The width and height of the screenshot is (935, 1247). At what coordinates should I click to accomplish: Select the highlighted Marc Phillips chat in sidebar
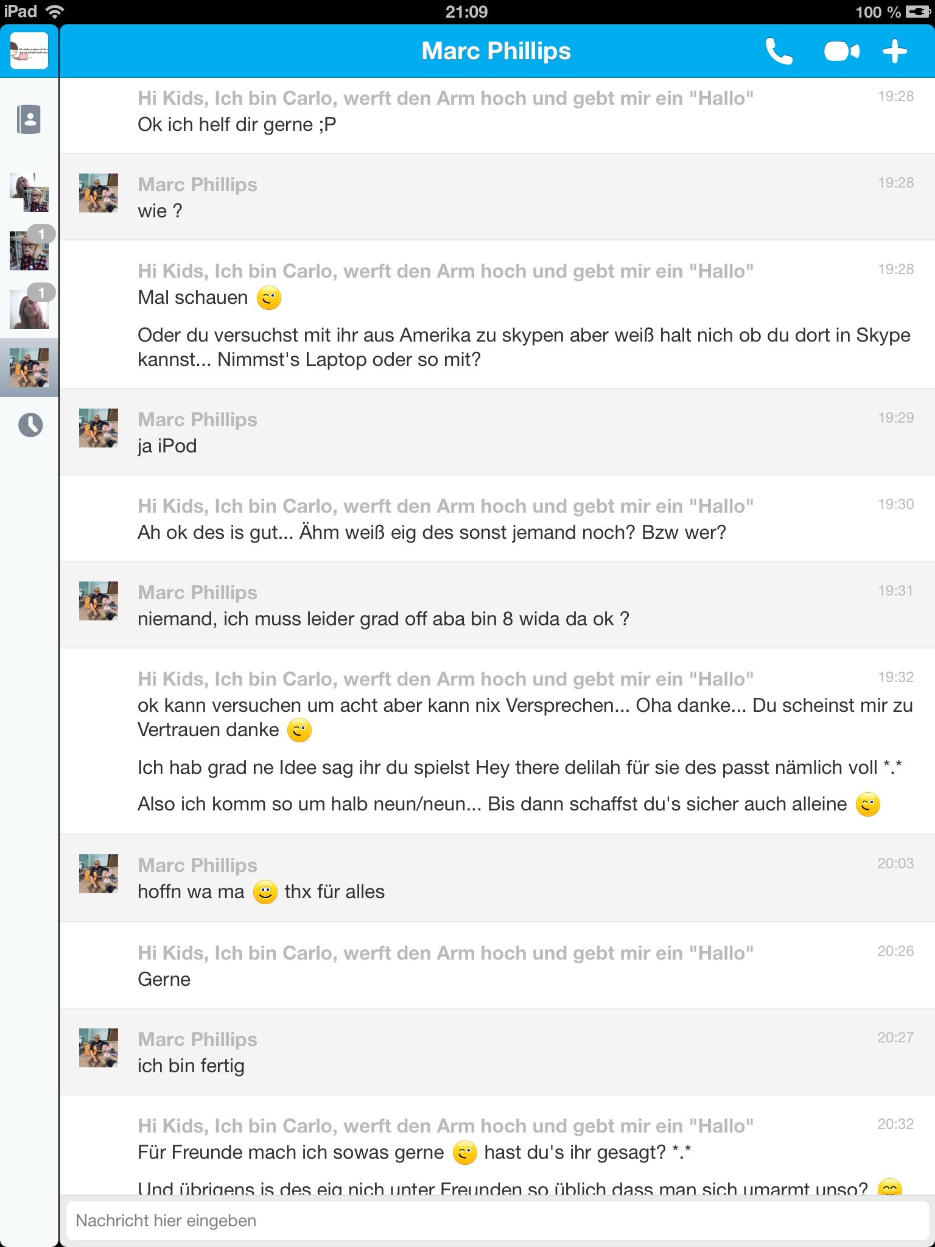click(29, 368)
